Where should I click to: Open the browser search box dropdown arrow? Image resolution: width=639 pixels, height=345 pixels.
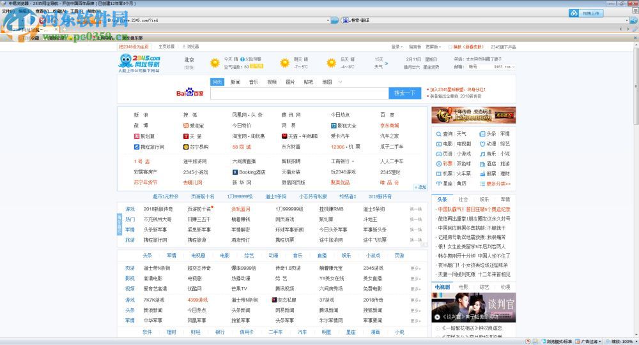click(x=627, y=20)
